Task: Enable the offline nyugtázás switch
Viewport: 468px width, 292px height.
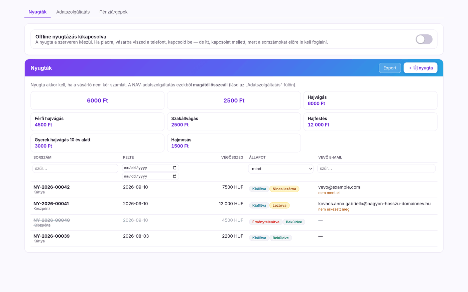Action: (x=424, y=39)
